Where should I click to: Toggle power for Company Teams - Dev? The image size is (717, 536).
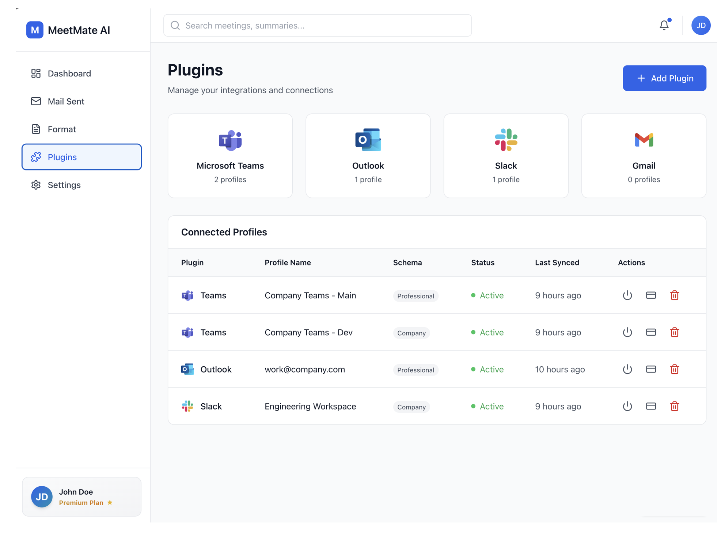[x=627, y=332]
